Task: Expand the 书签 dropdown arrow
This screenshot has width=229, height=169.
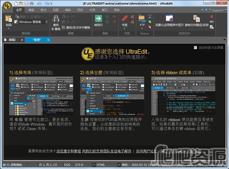Action: tap(124, 28)
